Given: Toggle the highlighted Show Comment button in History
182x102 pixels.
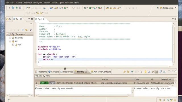Looking at the screenshot, I should (x=156, y=72).
